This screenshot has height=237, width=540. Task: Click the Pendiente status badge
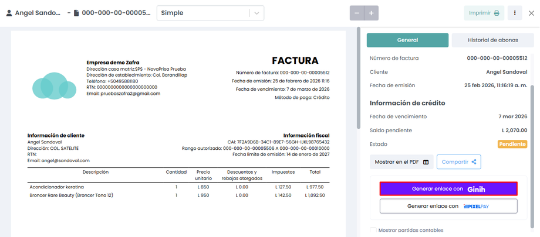(512, 145)
